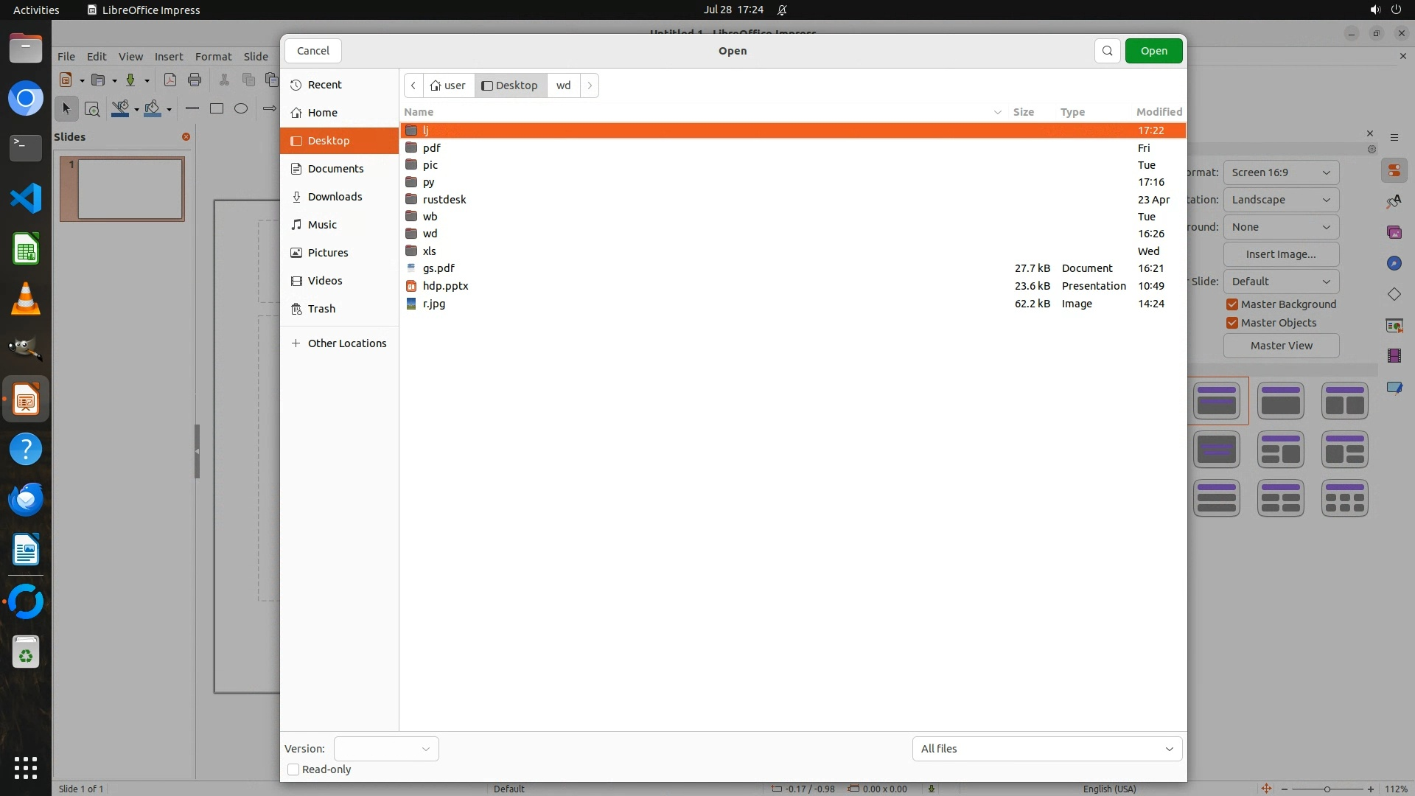Image resolution: width=1415 pixels, height=796 pixels.
Task: Toggle Master Objects checkbox
Action: (x=1231, y=323)
